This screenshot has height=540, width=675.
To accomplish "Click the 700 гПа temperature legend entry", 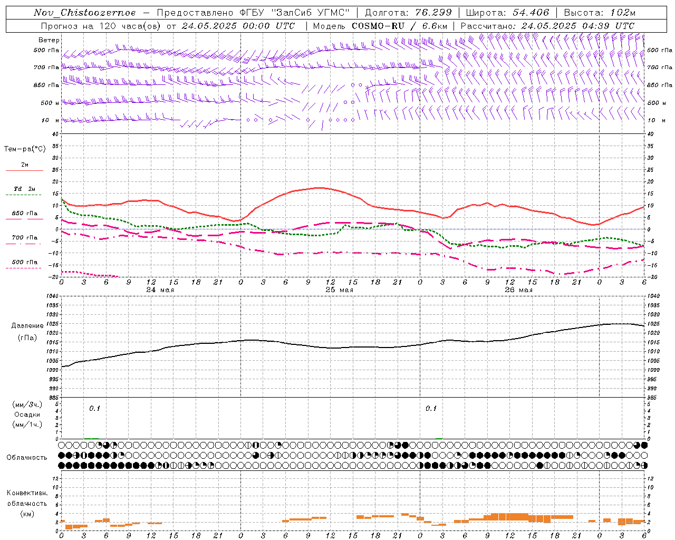I will pyautogui.click(x=25, y=237).
